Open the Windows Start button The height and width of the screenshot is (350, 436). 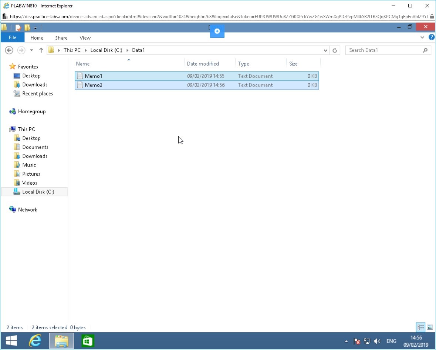11,341
